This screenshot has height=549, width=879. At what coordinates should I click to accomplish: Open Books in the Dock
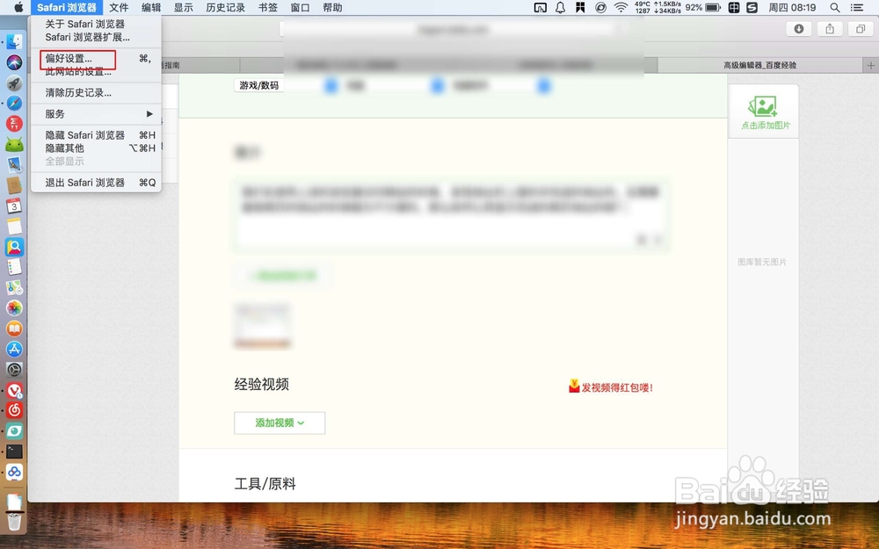15,329
